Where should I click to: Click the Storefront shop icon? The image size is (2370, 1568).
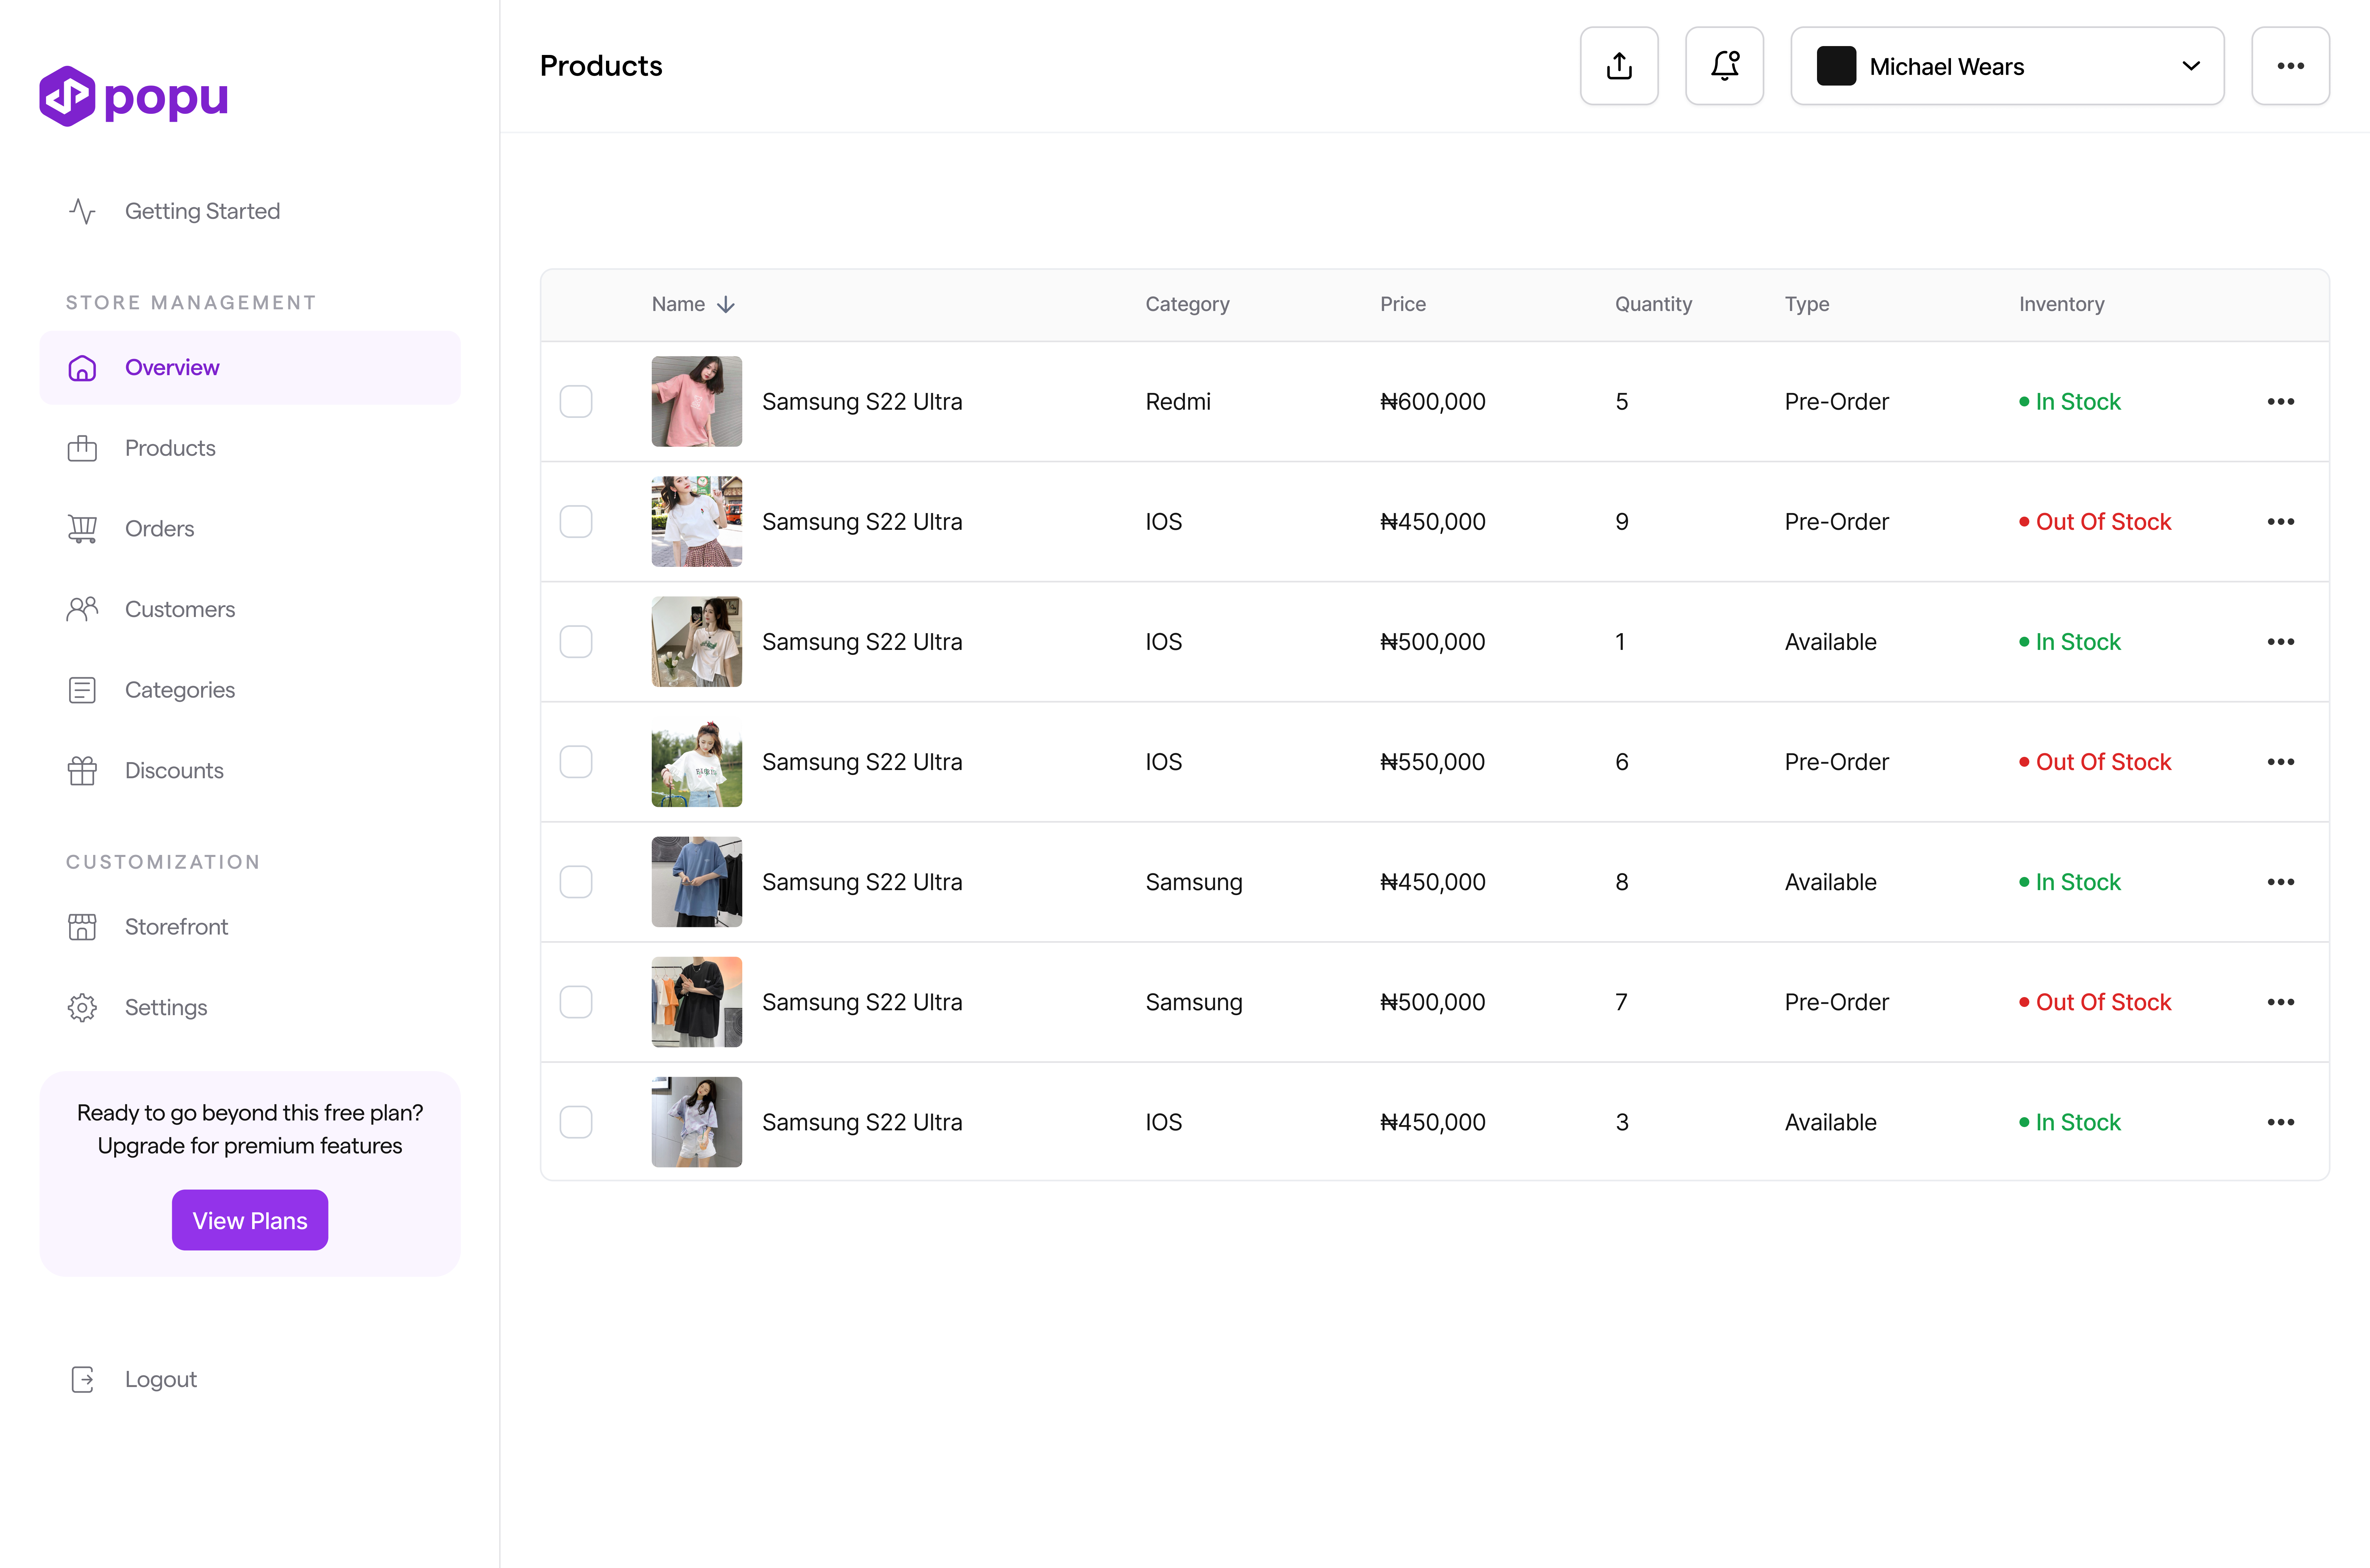(x=82, y=927)
